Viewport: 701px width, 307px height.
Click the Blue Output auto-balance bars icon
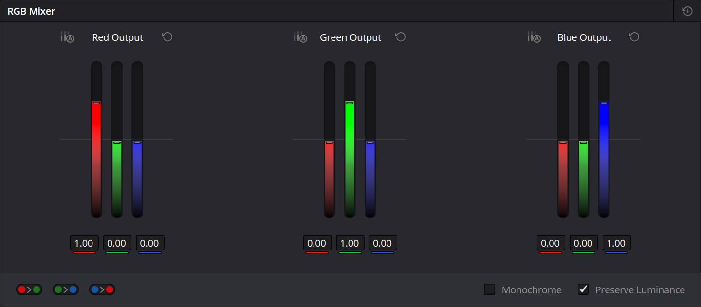[534, 37]
